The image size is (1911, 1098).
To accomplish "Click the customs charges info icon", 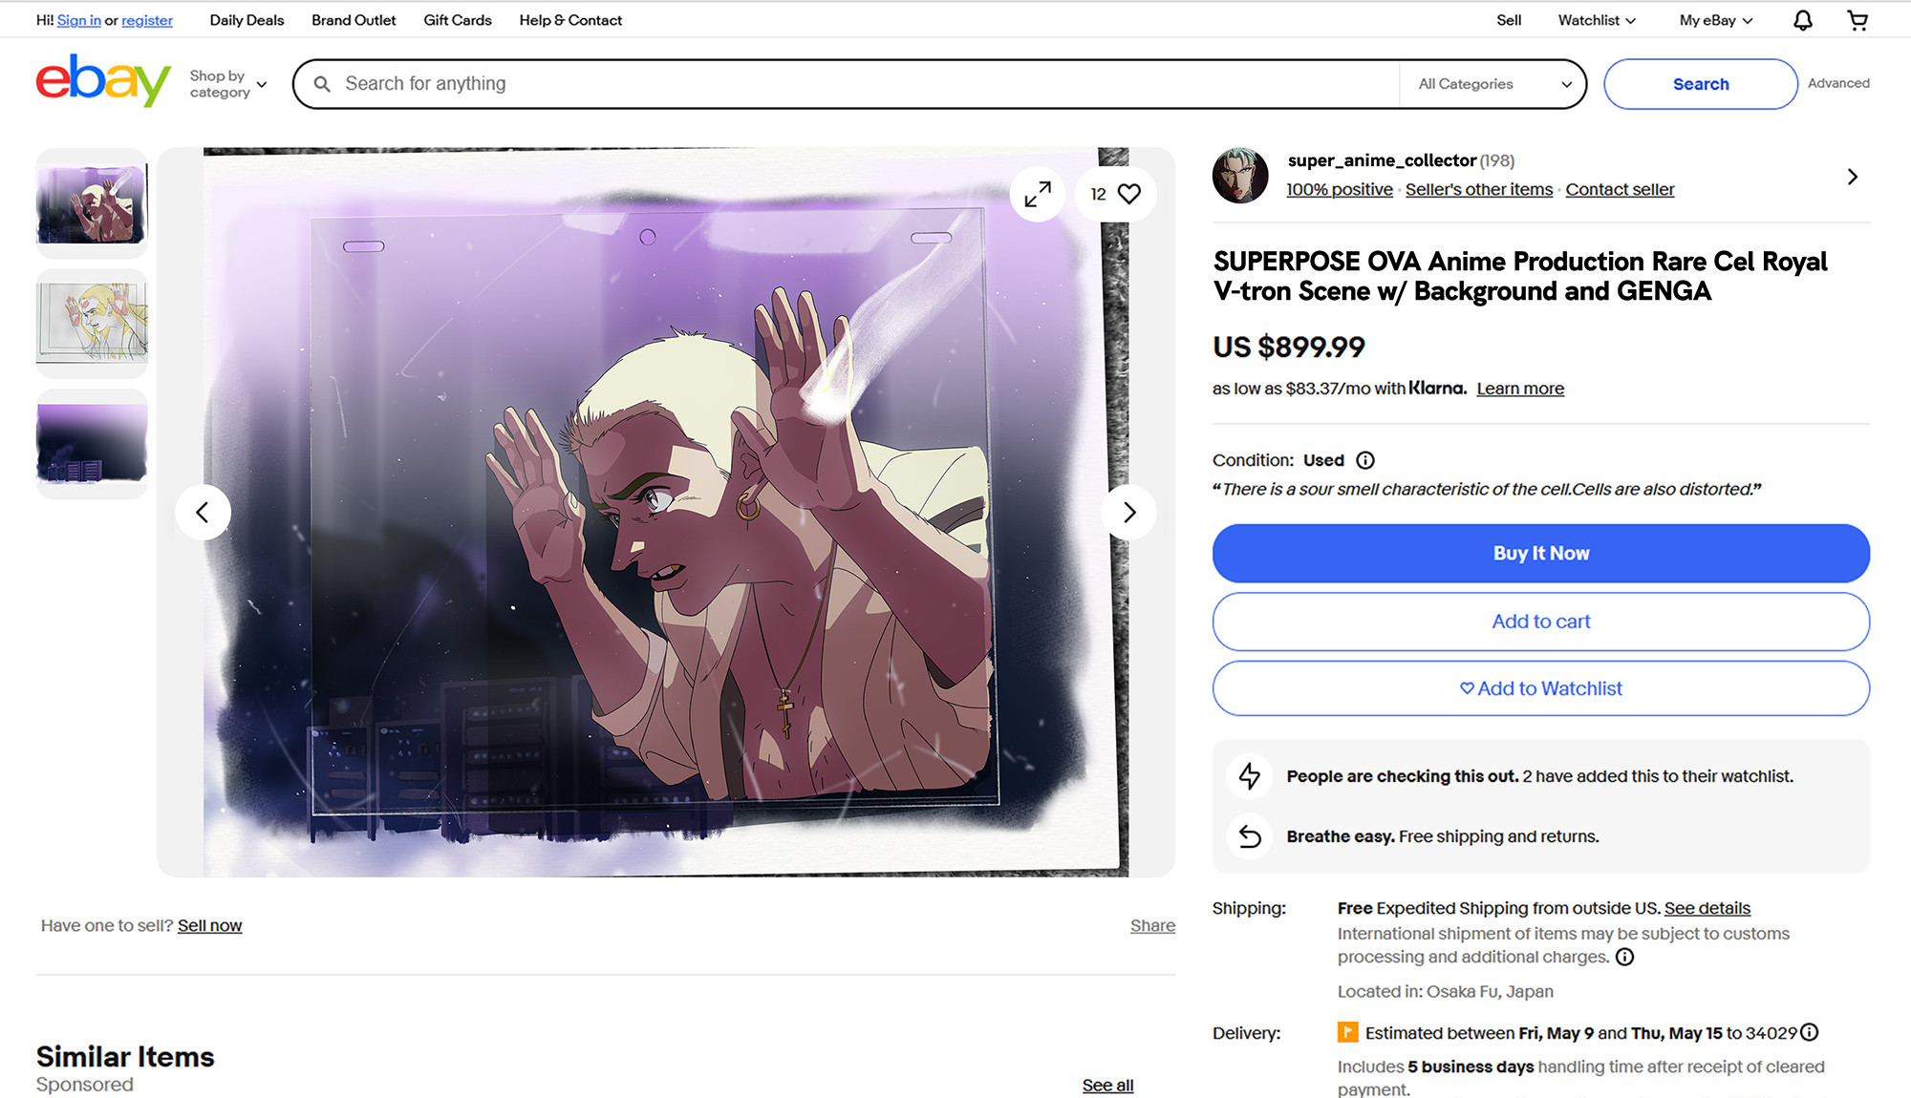I will click(1624, 957).
